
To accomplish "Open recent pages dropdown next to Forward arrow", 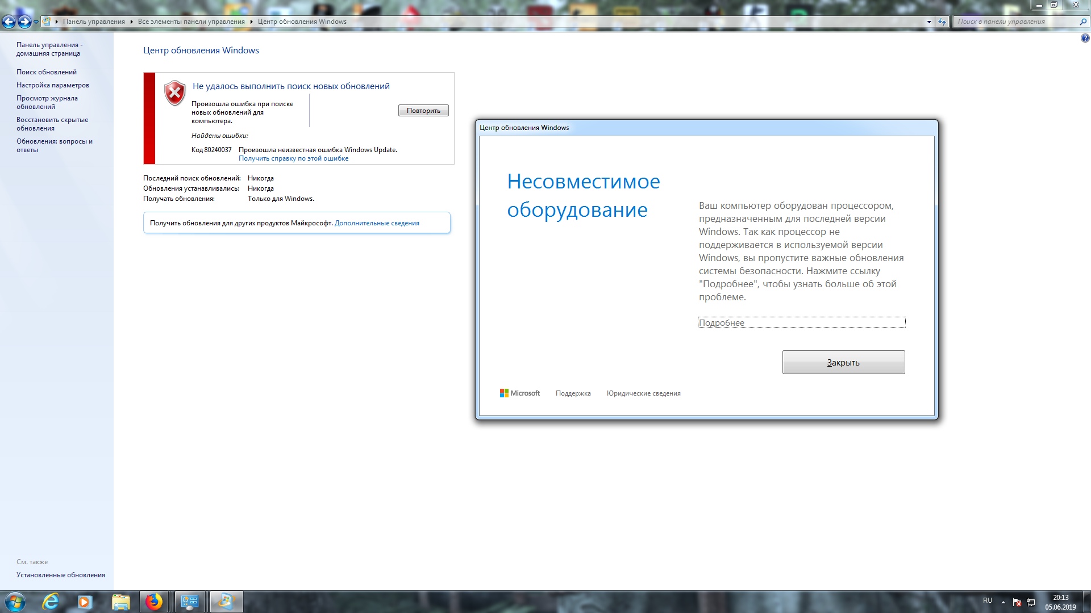I will pos(36,22).
